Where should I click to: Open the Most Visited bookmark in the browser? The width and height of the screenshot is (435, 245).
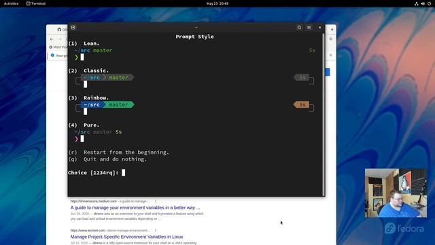point(58,47)
